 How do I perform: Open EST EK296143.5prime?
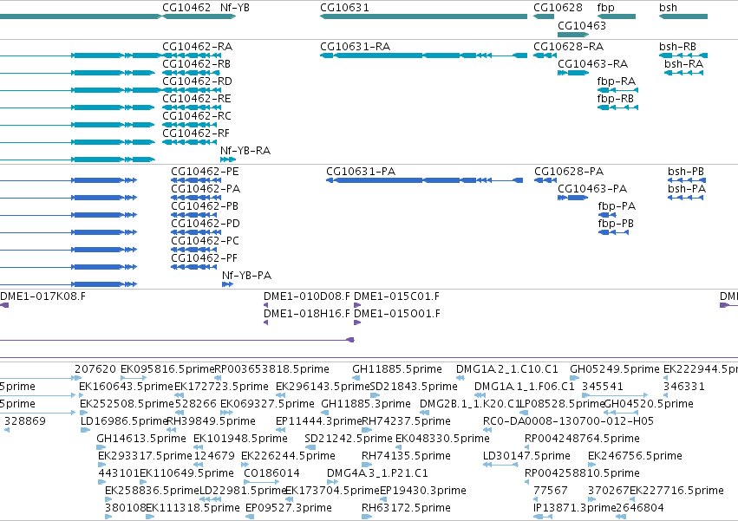(323, 387)
